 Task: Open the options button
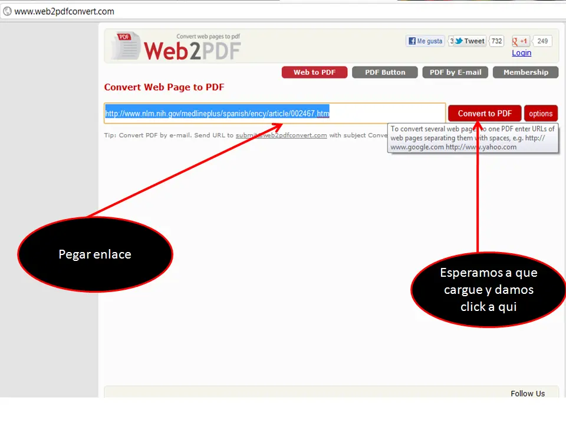pos(541,113)
